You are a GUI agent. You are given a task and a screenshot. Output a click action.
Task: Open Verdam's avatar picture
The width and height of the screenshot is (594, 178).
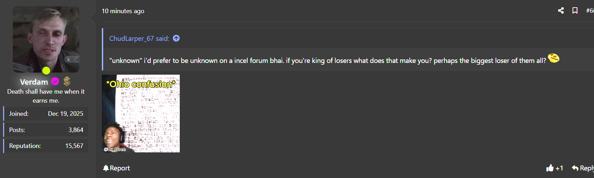click(46, 39)
